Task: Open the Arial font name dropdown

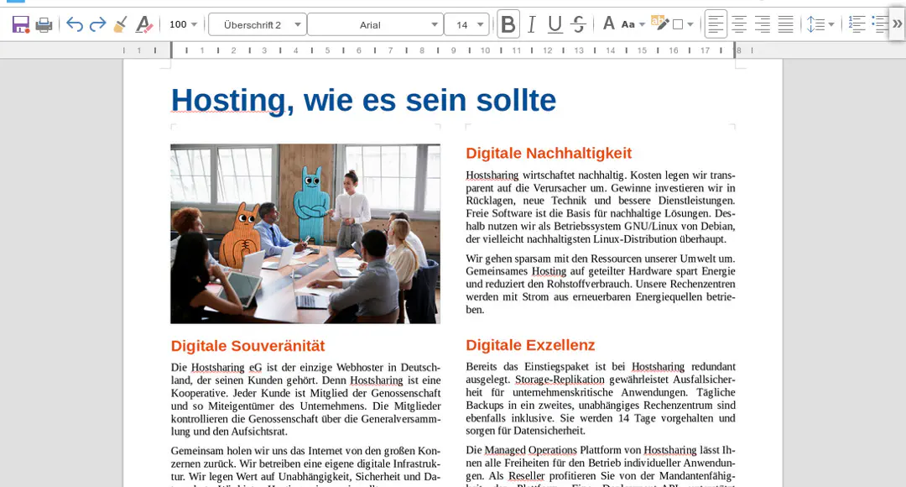Action: tap(435, 24)
